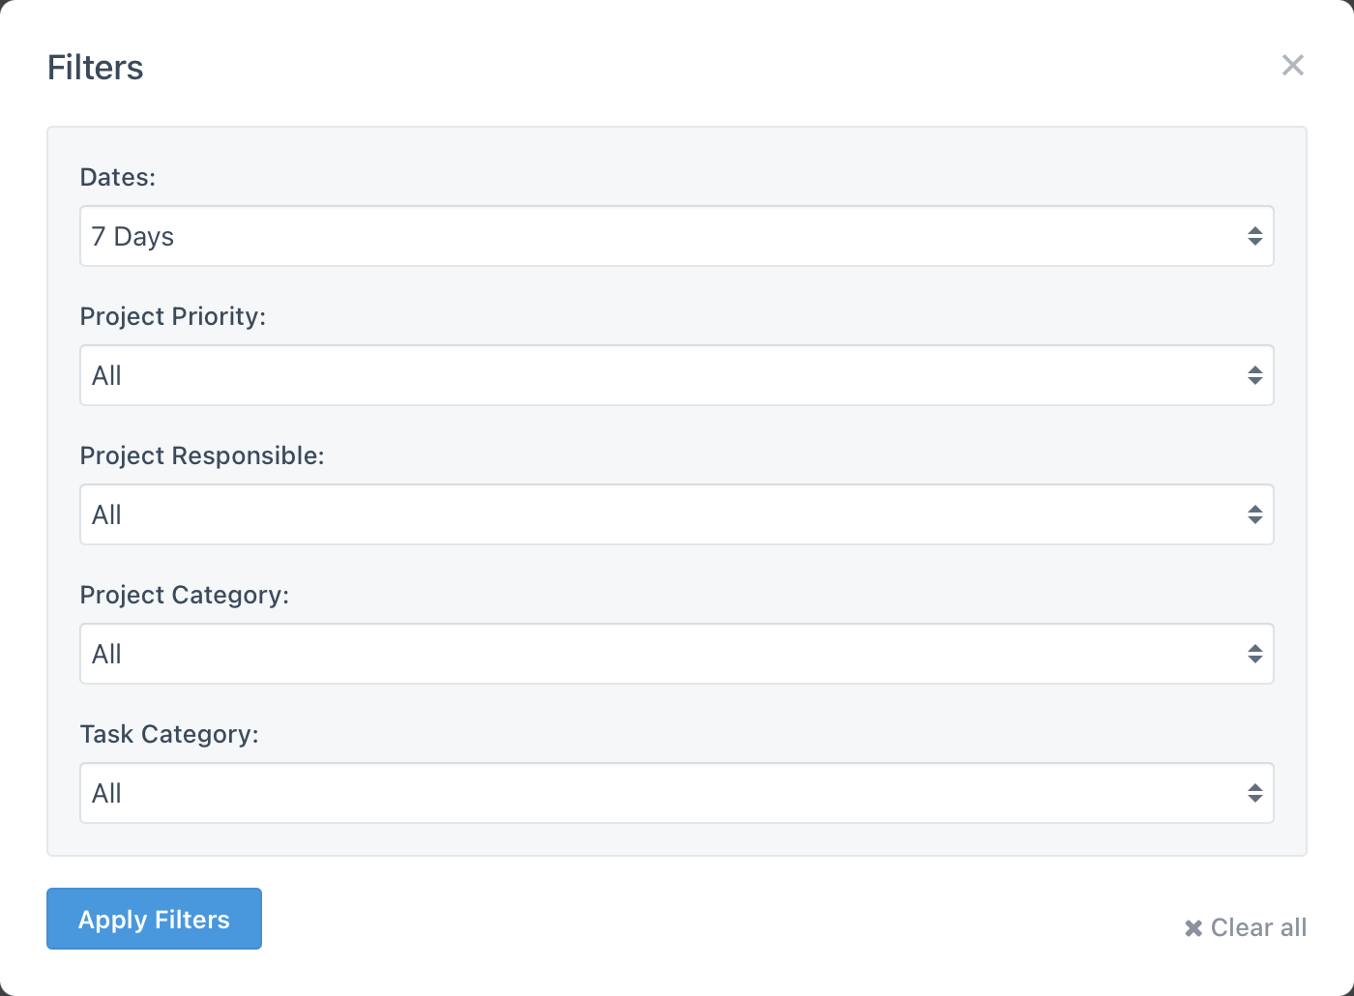Click the Task Category label
Screen dimensions: 1354x996
click(x=170, y=734)
